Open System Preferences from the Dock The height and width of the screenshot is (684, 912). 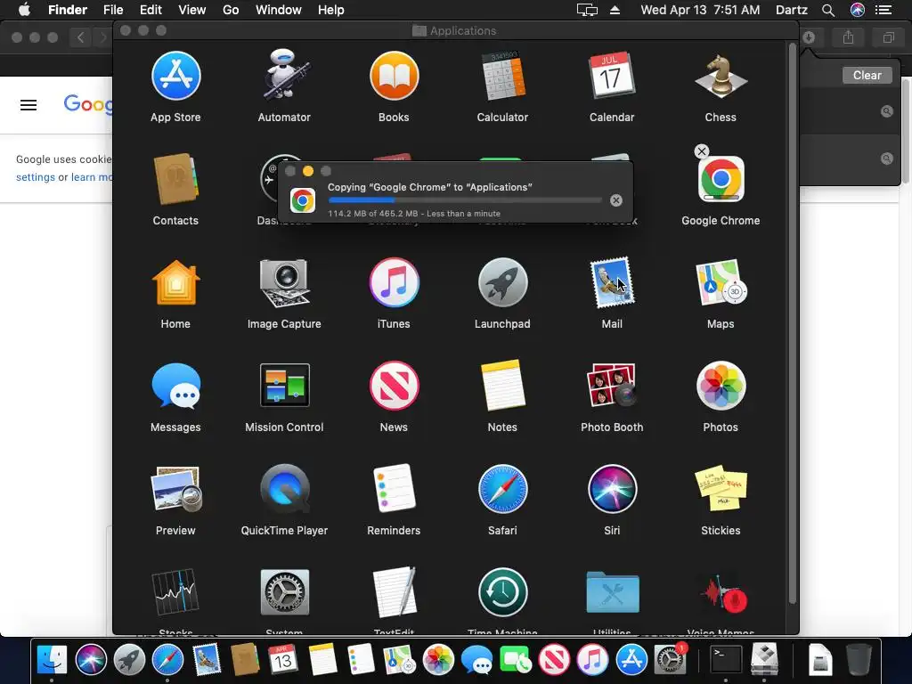tap(670, 660)
